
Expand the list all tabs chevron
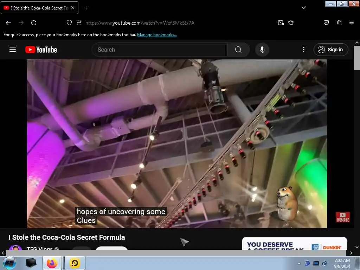303,8
